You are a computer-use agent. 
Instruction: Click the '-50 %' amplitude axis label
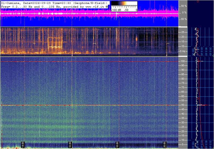[x=184, y=19]
